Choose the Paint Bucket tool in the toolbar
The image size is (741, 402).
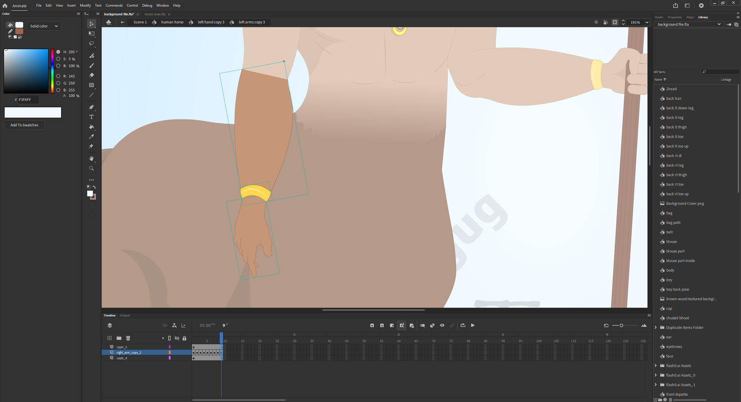pyautogui.click(x=92, y=127)
